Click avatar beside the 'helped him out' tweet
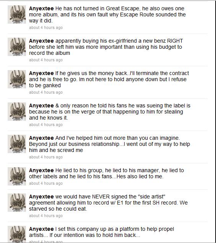This screenshot has width=216, height=243. click(x=17, y=144)
